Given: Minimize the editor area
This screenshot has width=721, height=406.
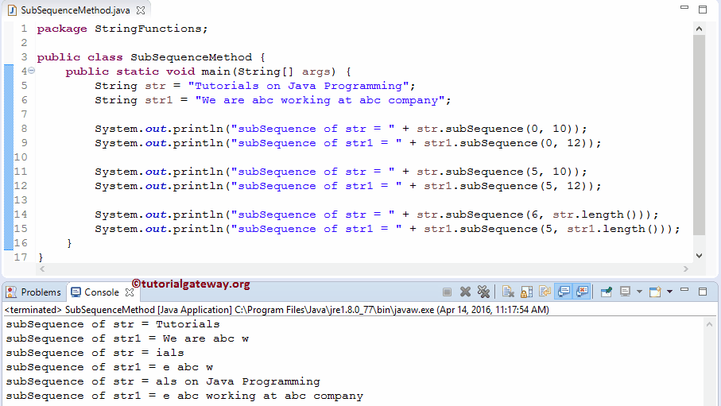Looking at the screenshot, I should pos(684,7).
